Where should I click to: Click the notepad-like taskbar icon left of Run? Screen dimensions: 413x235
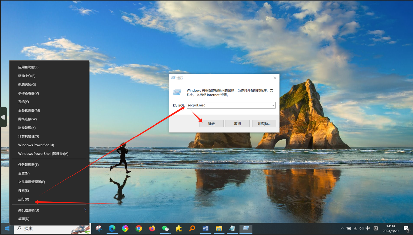click(x=232, y=228)
